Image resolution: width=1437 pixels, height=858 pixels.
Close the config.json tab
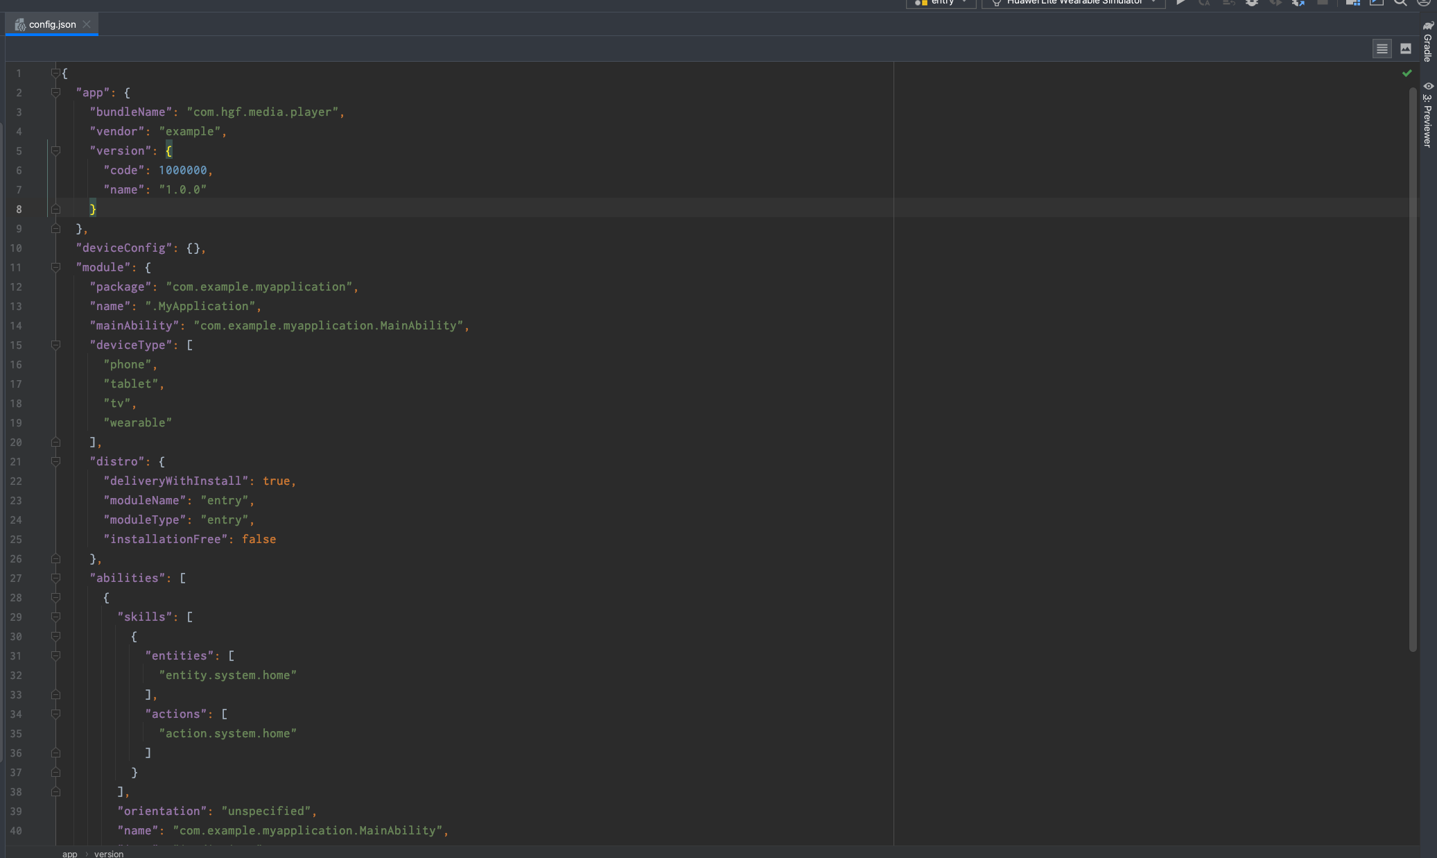tap(87, 24)
